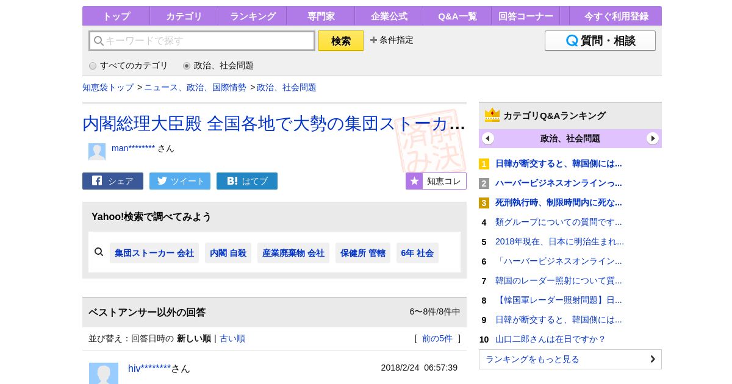Open hiv******** user profile
Screen dimensions: 732x384
(149, 368)
